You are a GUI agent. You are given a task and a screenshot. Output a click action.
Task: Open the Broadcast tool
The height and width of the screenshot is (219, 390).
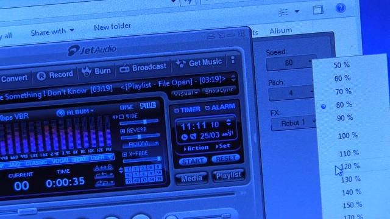143,68
